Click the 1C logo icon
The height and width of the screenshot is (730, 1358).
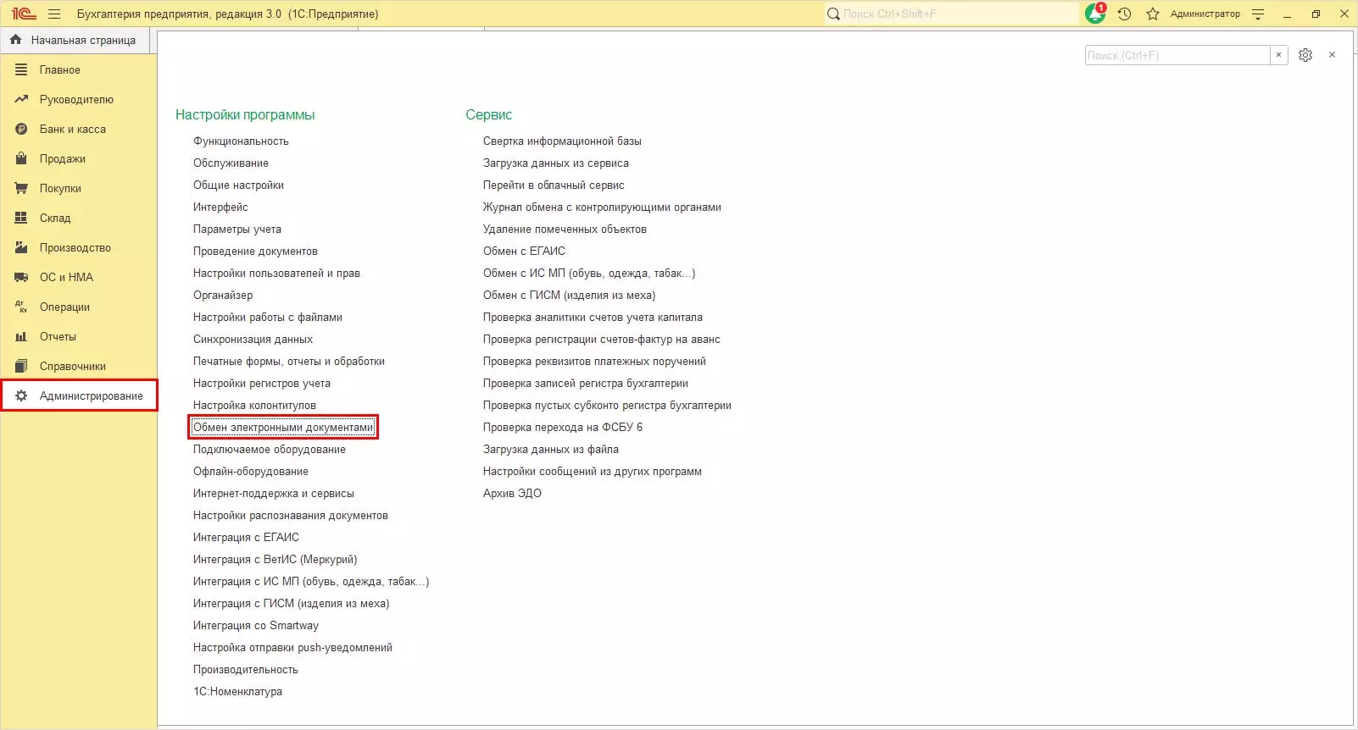click(x=24, y=14)
